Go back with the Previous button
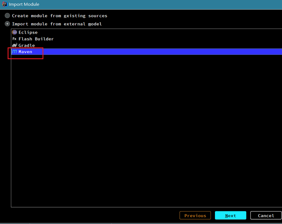 tap(195, 215)
